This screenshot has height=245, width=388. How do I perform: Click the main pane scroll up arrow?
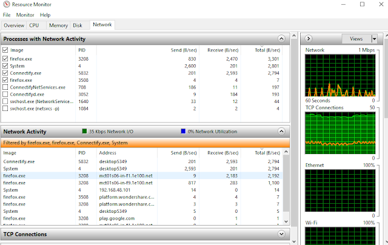(x=294, y=36)
